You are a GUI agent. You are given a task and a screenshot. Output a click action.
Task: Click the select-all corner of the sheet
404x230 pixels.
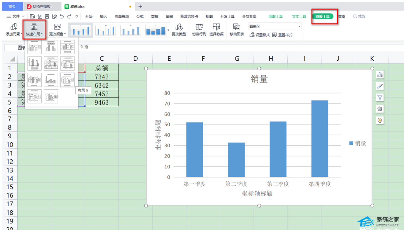[x=12, y=59]
